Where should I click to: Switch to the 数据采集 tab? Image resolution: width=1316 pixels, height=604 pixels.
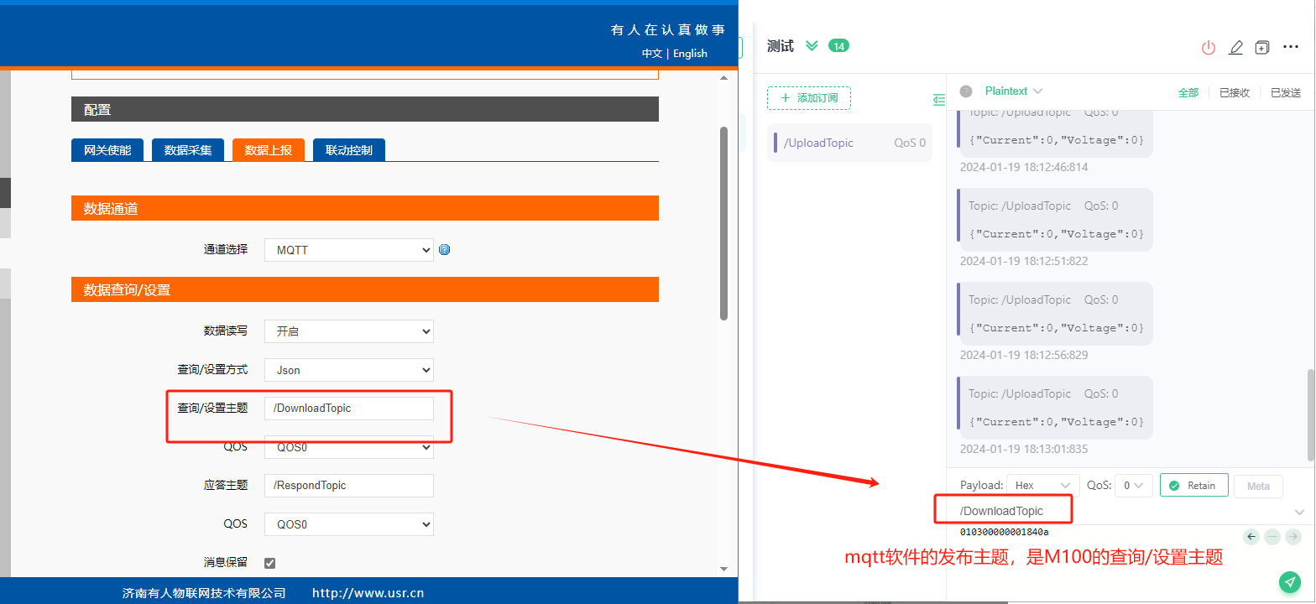pos(188,150)
